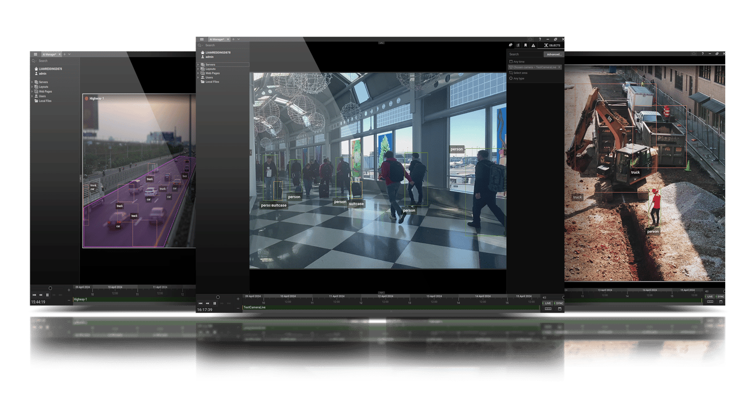756x410 pixels.
Task: Open the Events warning triangle tab
Action: [533, 45]
